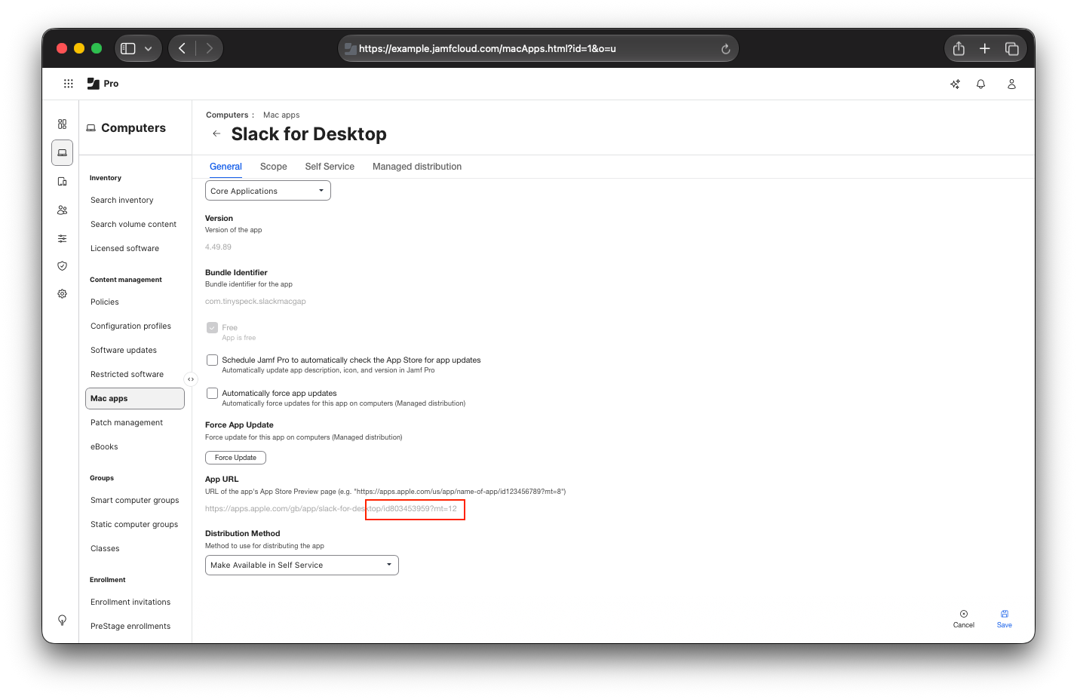Collapse the sidebar with the splitter handle
Viewport: 1077px width, 699px height.
(x=191, y=379)
